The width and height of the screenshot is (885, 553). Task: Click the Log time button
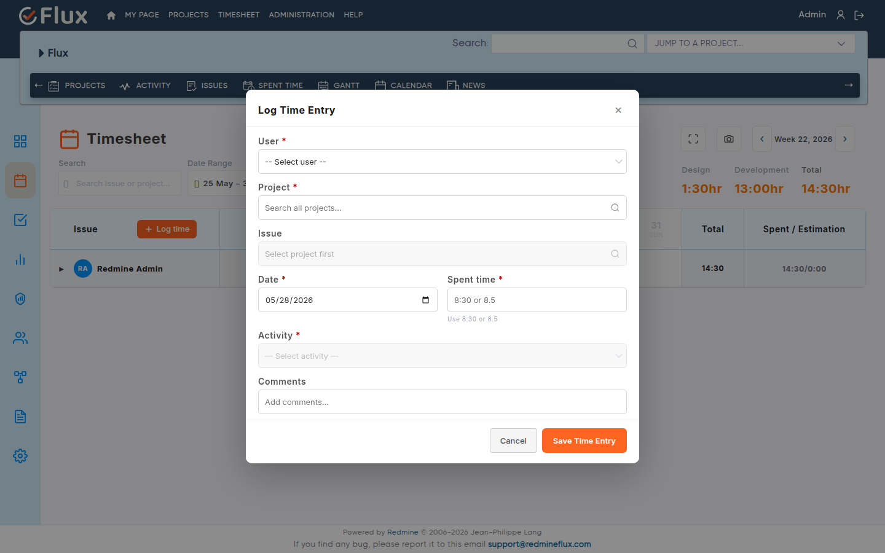(167, 229)
